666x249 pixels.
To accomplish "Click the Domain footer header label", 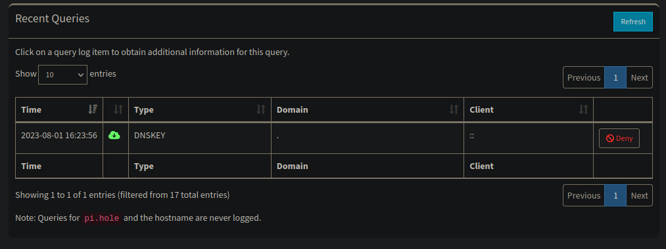I will 292,166.
